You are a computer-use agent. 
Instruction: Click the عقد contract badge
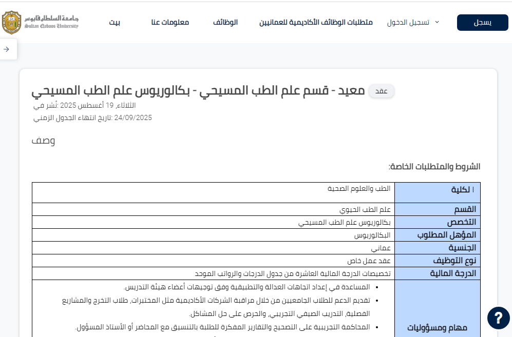tap(381, 91)
